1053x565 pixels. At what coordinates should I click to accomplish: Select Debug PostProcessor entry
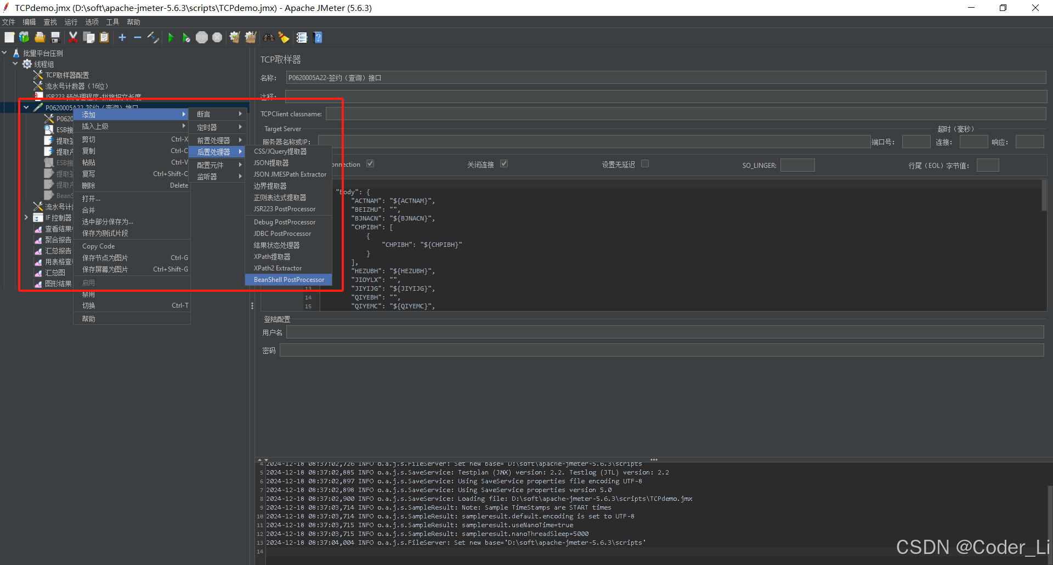pyautogui.click(x=288, y=222)
